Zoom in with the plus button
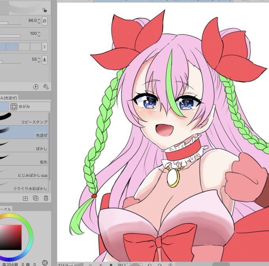 pos(101,265)
